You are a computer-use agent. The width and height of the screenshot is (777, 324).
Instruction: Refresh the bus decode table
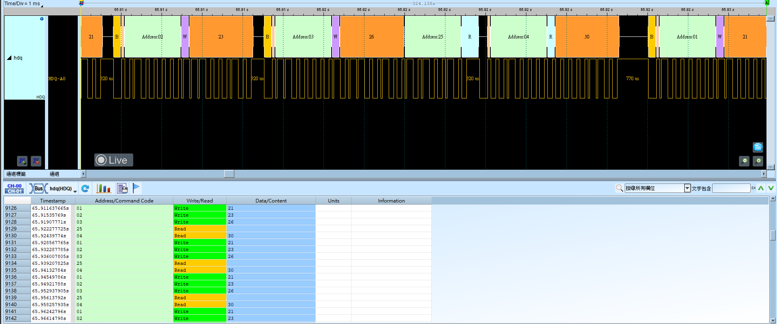(85, 188)
